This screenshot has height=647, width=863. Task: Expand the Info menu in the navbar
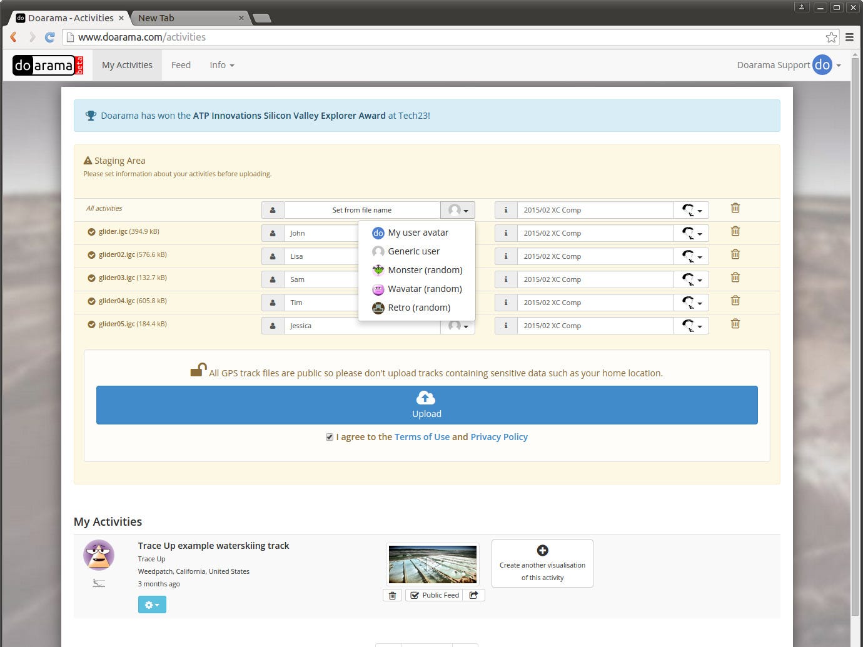pos(222,65)
